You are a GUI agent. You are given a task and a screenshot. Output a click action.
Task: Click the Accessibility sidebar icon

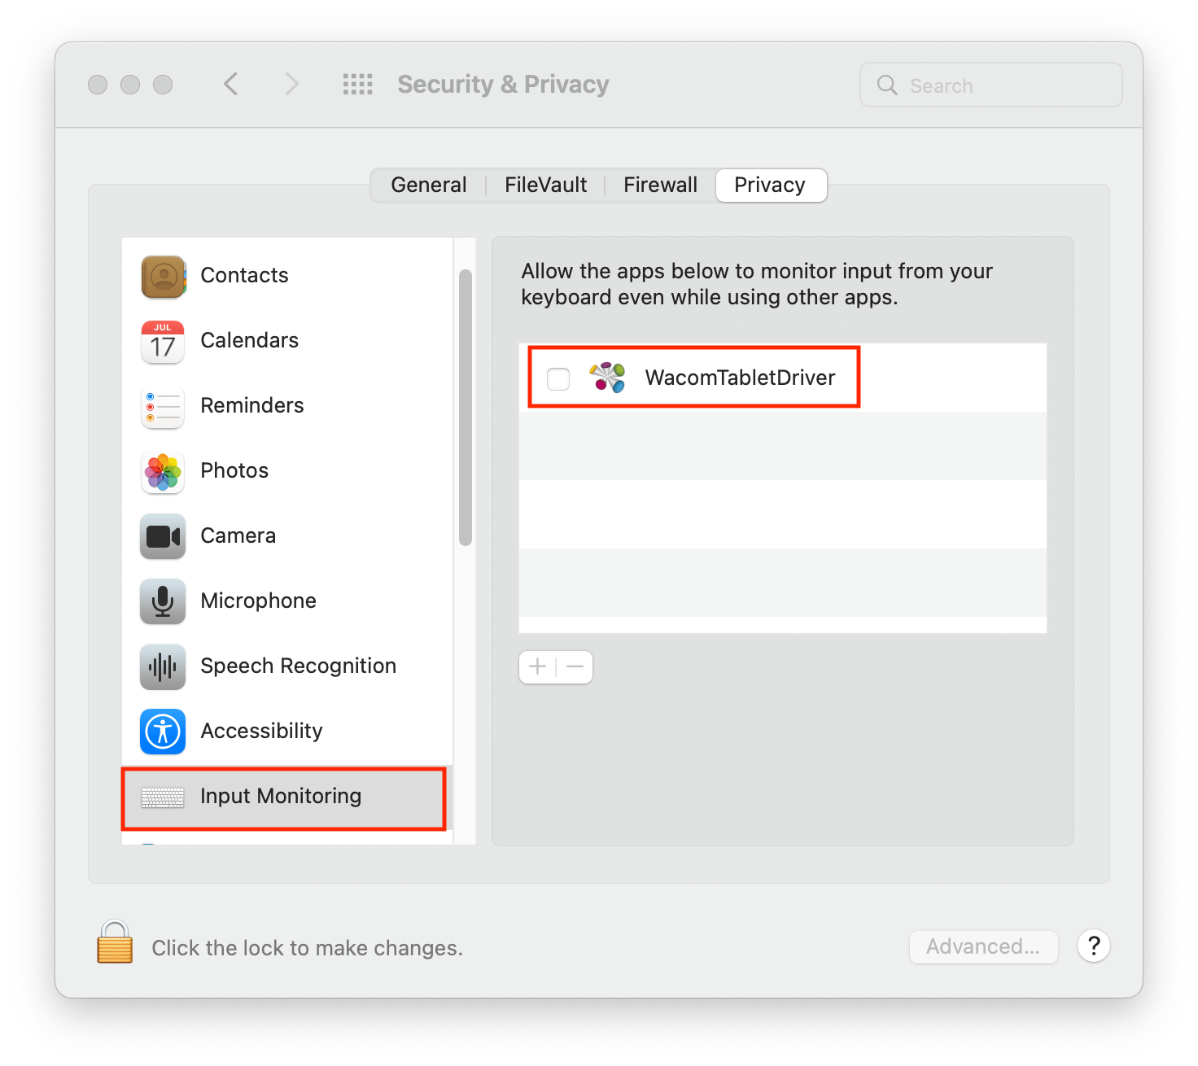click(x=162, y=732)
